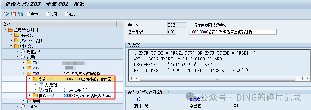
Task: Click the 替代名 field showing Z03
Action: pyautogui.click(x=176, y=25)
